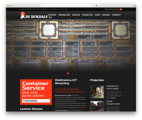Go to the Shop menu item
Viewport: 142px width, 120px height.
[x=97, y=15]
